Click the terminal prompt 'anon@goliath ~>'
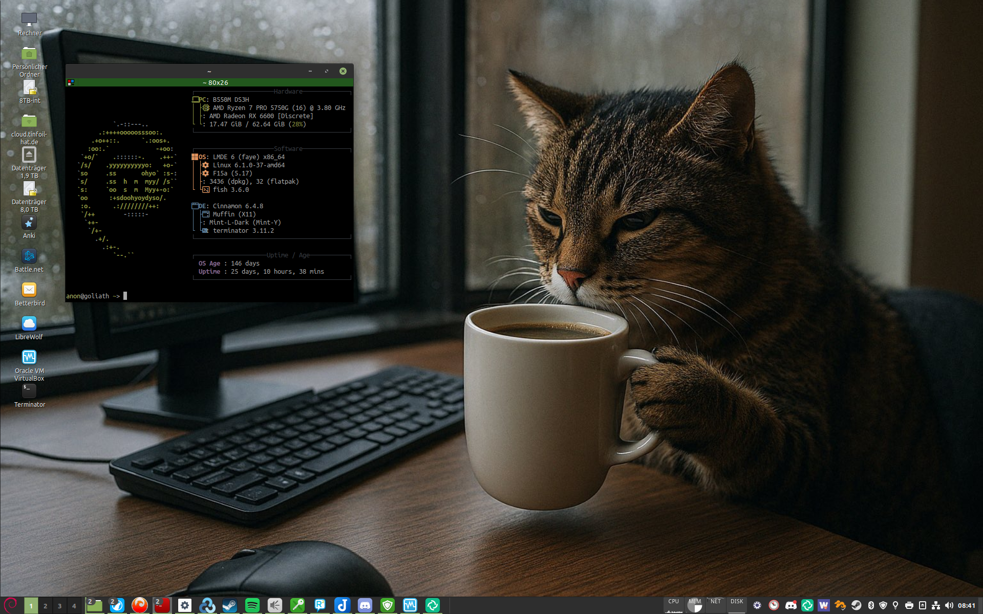The height and width of the screenshot is (614, 983). pos(93,296)
